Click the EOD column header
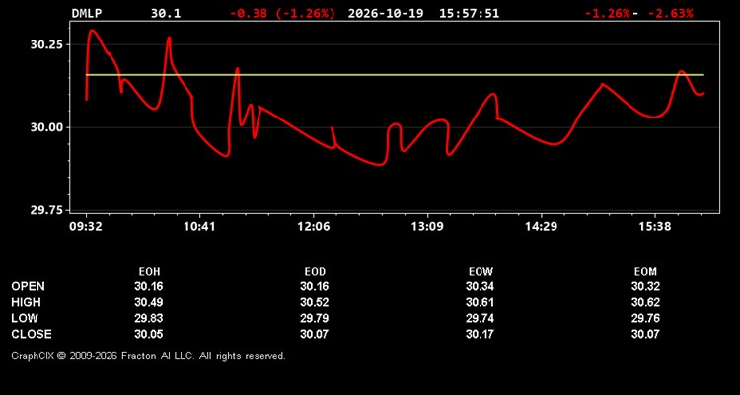Screen dimensions: 740x395 coord(315,272)
